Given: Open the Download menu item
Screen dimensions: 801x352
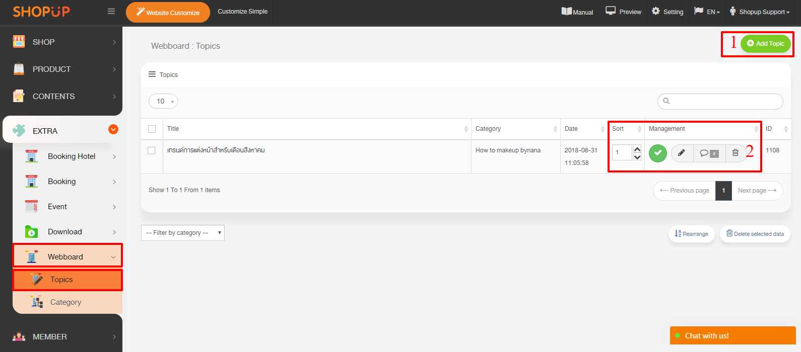Looking at the screenshot, I should point(68,232).
